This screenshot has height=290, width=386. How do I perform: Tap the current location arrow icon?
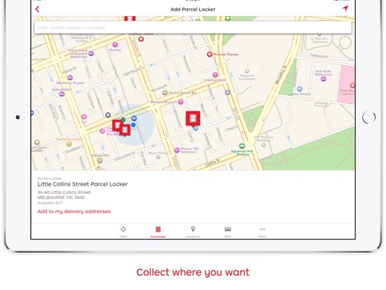point(345,8)
